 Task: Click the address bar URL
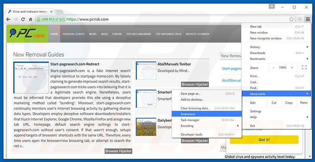pos(87,19)
